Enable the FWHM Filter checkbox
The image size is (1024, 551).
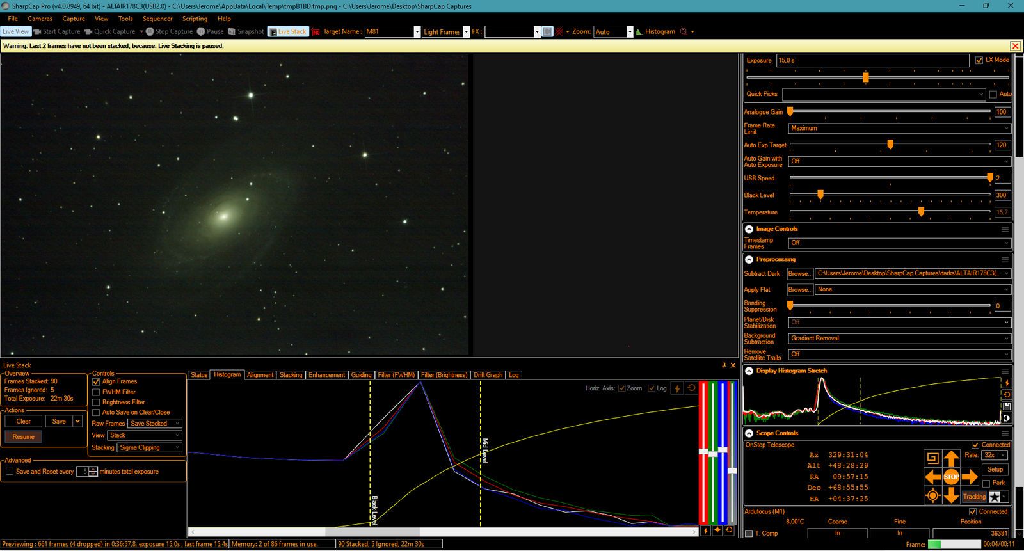coord(96,392)
